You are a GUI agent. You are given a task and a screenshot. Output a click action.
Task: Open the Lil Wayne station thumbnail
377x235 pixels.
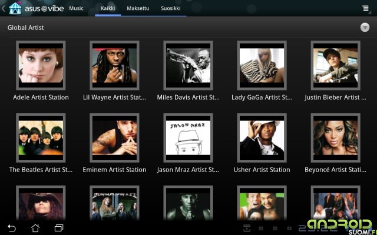click(x=114, y=65)
